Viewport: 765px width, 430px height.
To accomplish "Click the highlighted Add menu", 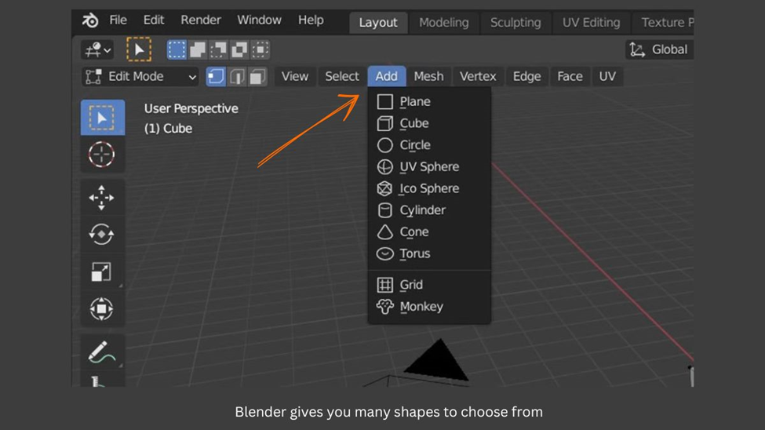I will pyautogui.click(x=386, y=77).
